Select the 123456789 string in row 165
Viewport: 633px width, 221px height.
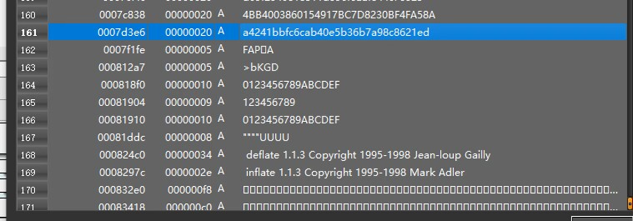click(268, 102)
